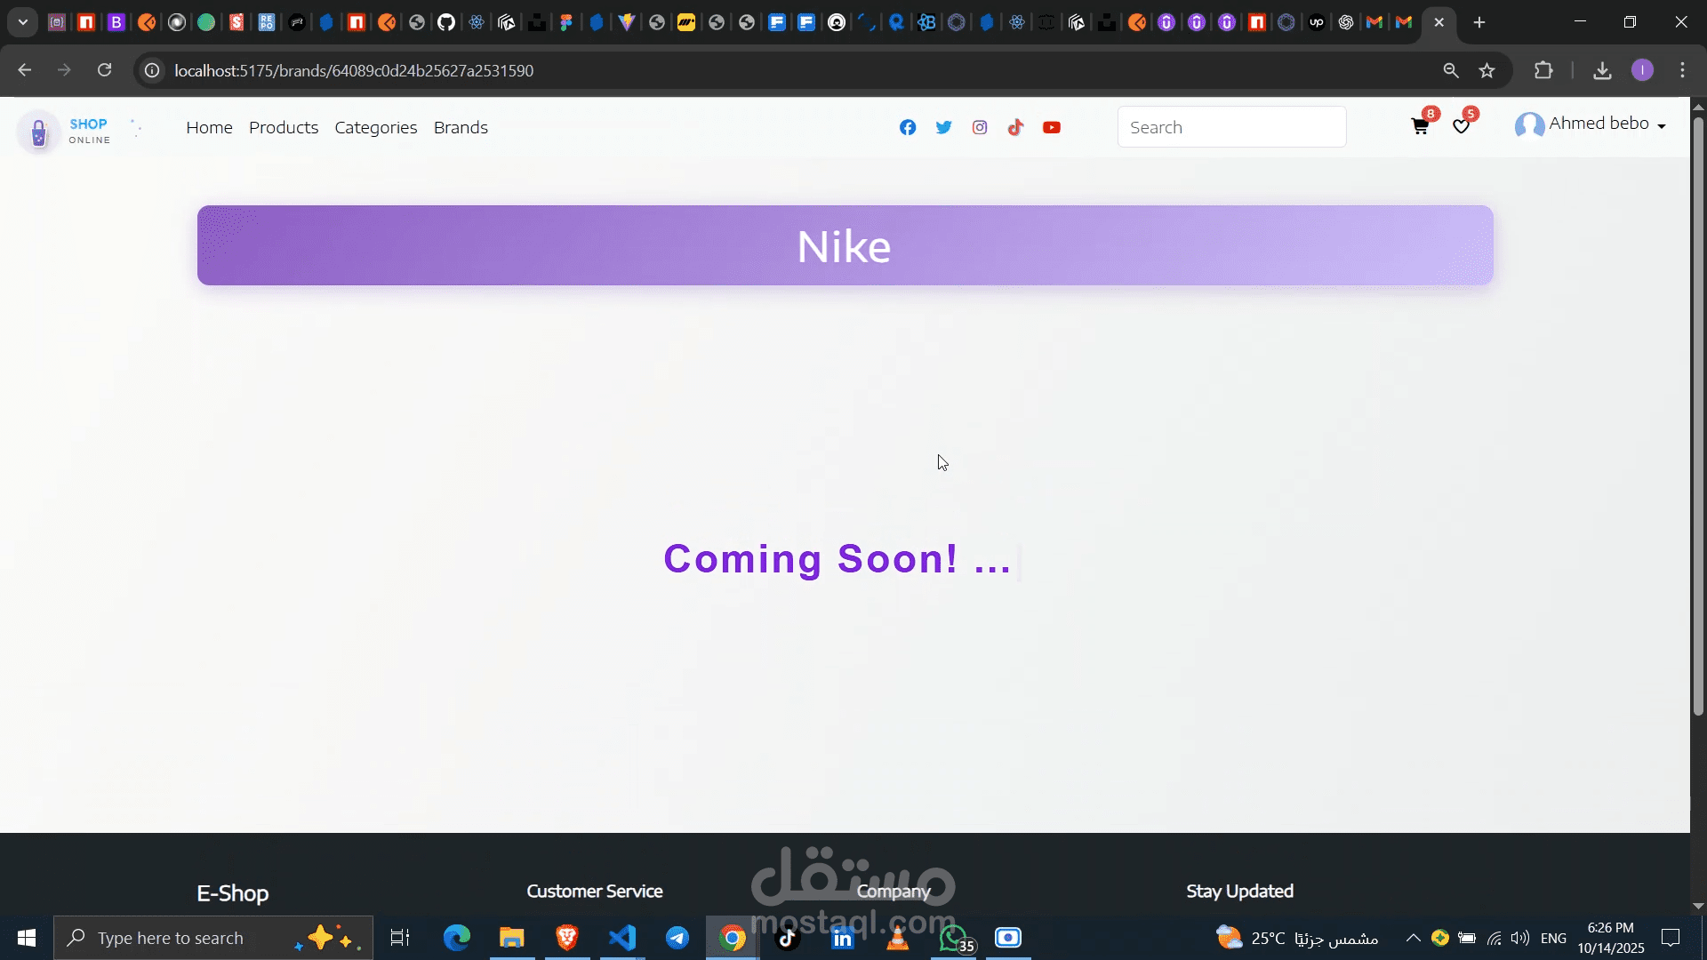1707x960 pixels.
Task: Click the page vertical scrollbar
Action: [1697, 418]
